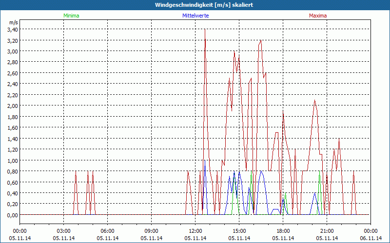The width and height of the screenshot is (390, 243).
Task: Click the 18:00 time axis label
Action: 283,231
